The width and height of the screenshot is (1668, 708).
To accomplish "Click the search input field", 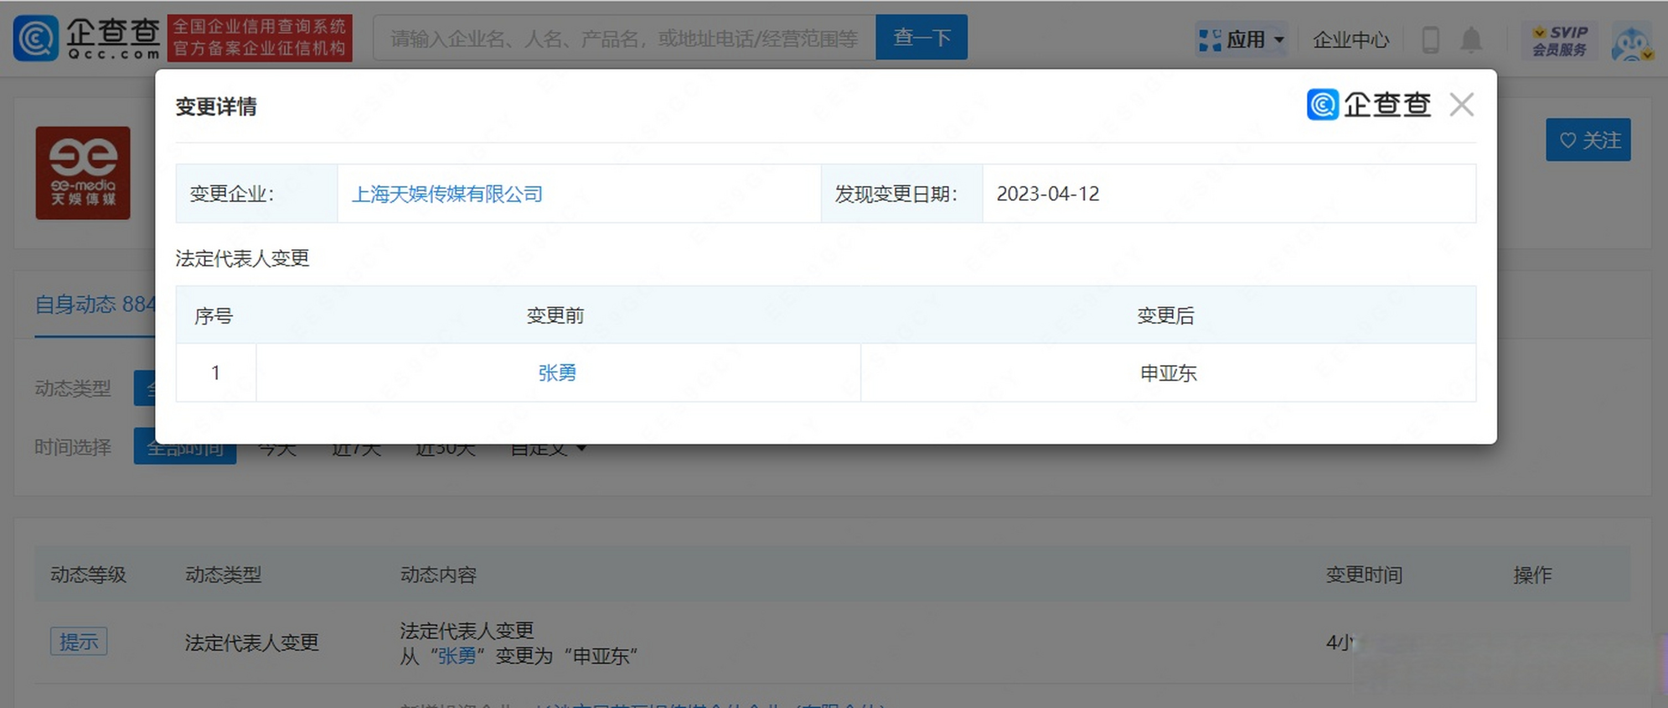I will pyautogui.click(x=624, y=38).
